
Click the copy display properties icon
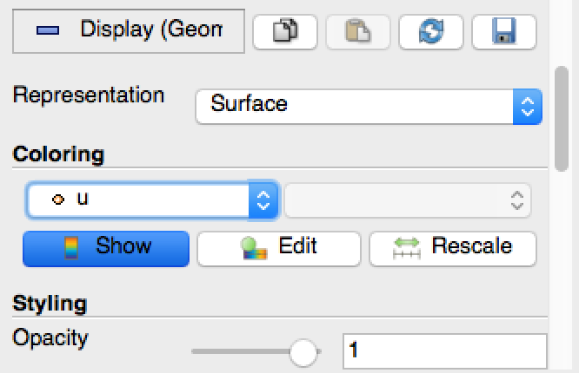pos(285,32)
